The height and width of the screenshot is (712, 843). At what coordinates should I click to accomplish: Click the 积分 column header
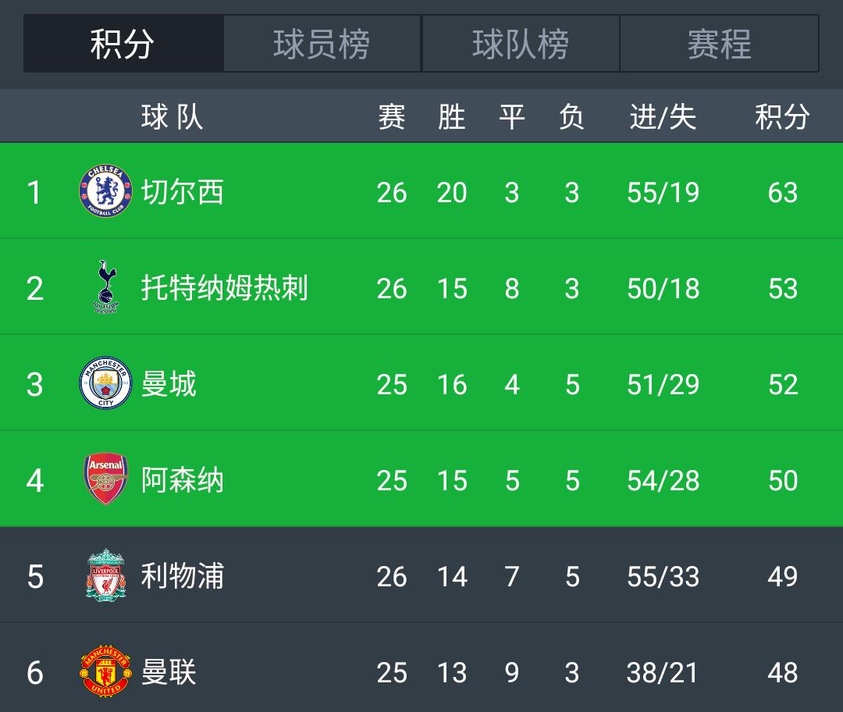[x=782, y=117]
